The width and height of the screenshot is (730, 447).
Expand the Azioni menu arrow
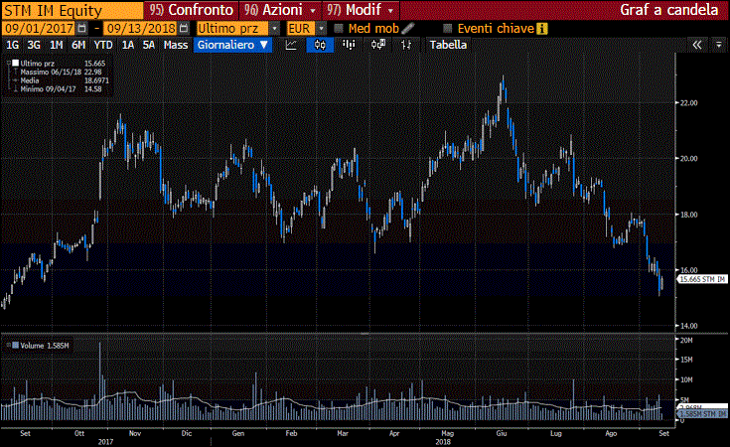point(313,10)
